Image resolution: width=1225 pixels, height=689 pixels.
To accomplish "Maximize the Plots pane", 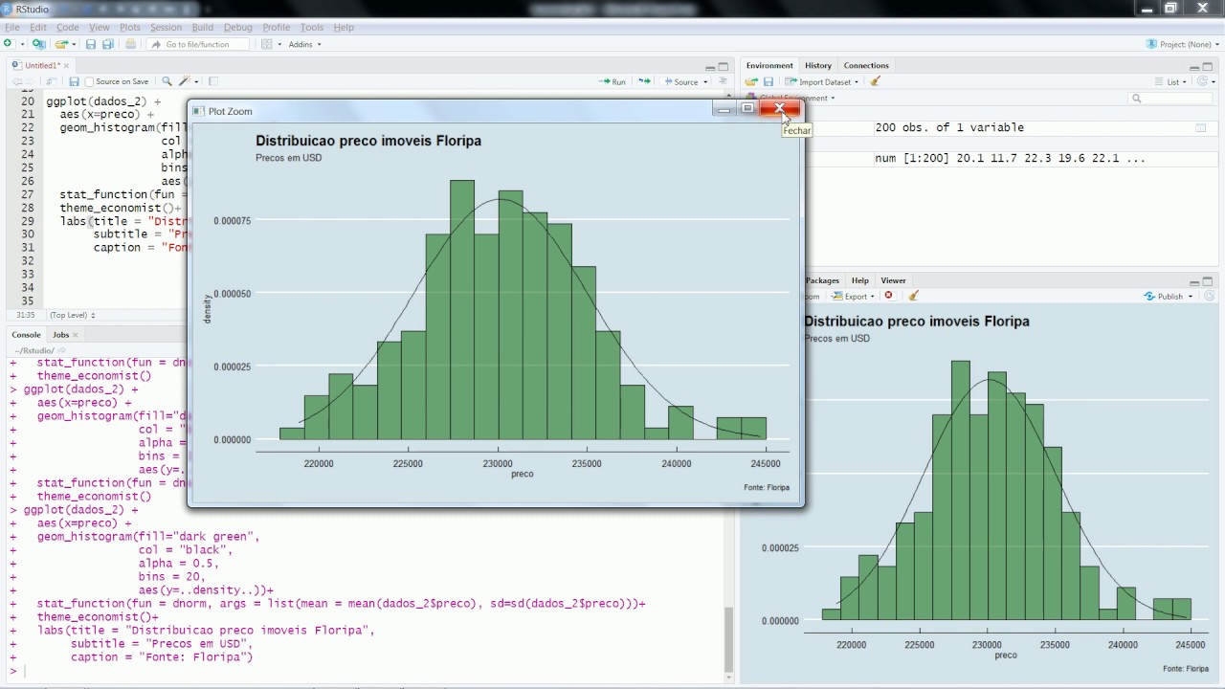I will (x=1208, y=281).
